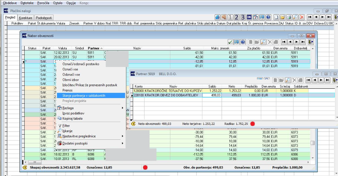Screen dimensions: 338x176
Task: Click the XML export icon
Action: click(249, 17)
